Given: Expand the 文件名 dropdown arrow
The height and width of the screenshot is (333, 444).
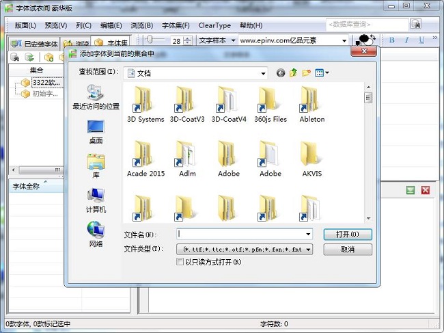Looking at the screenshot, I should tap(308, 235).
